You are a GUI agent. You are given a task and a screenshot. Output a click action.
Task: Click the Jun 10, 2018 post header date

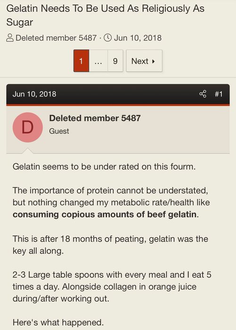[x=34, y=94]
